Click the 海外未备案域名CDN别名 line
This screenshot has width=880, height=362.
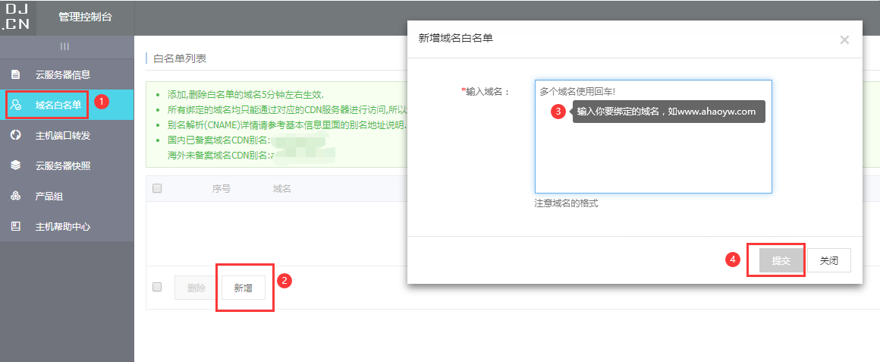tap(220, 155)
